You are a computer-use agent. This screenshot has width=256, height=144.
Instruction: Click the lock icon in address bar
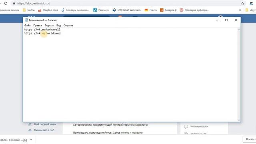14,3
